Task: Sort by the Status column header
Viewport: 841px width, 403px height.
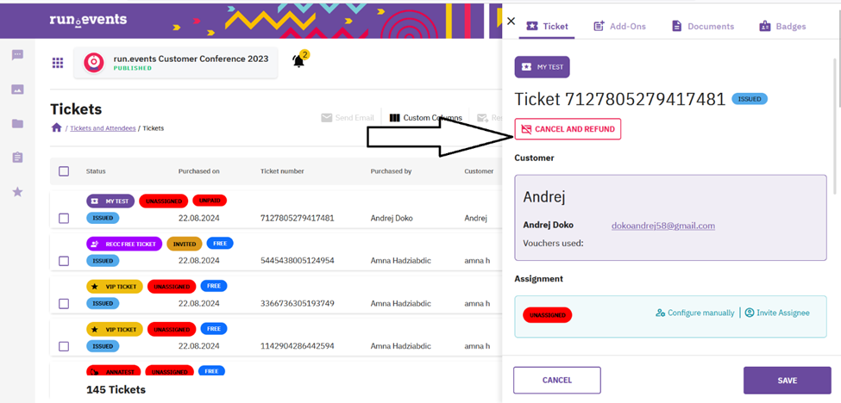Action: pos(96,171)
